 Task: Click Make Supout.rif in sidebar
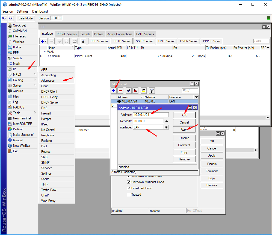(x=23, y=135)
